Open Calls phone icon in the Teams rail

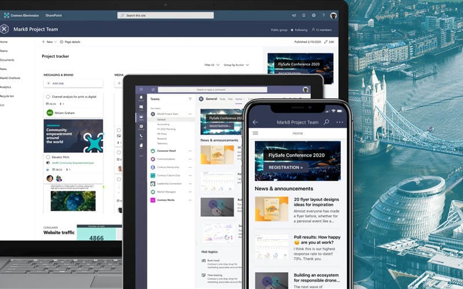point(141,136)
